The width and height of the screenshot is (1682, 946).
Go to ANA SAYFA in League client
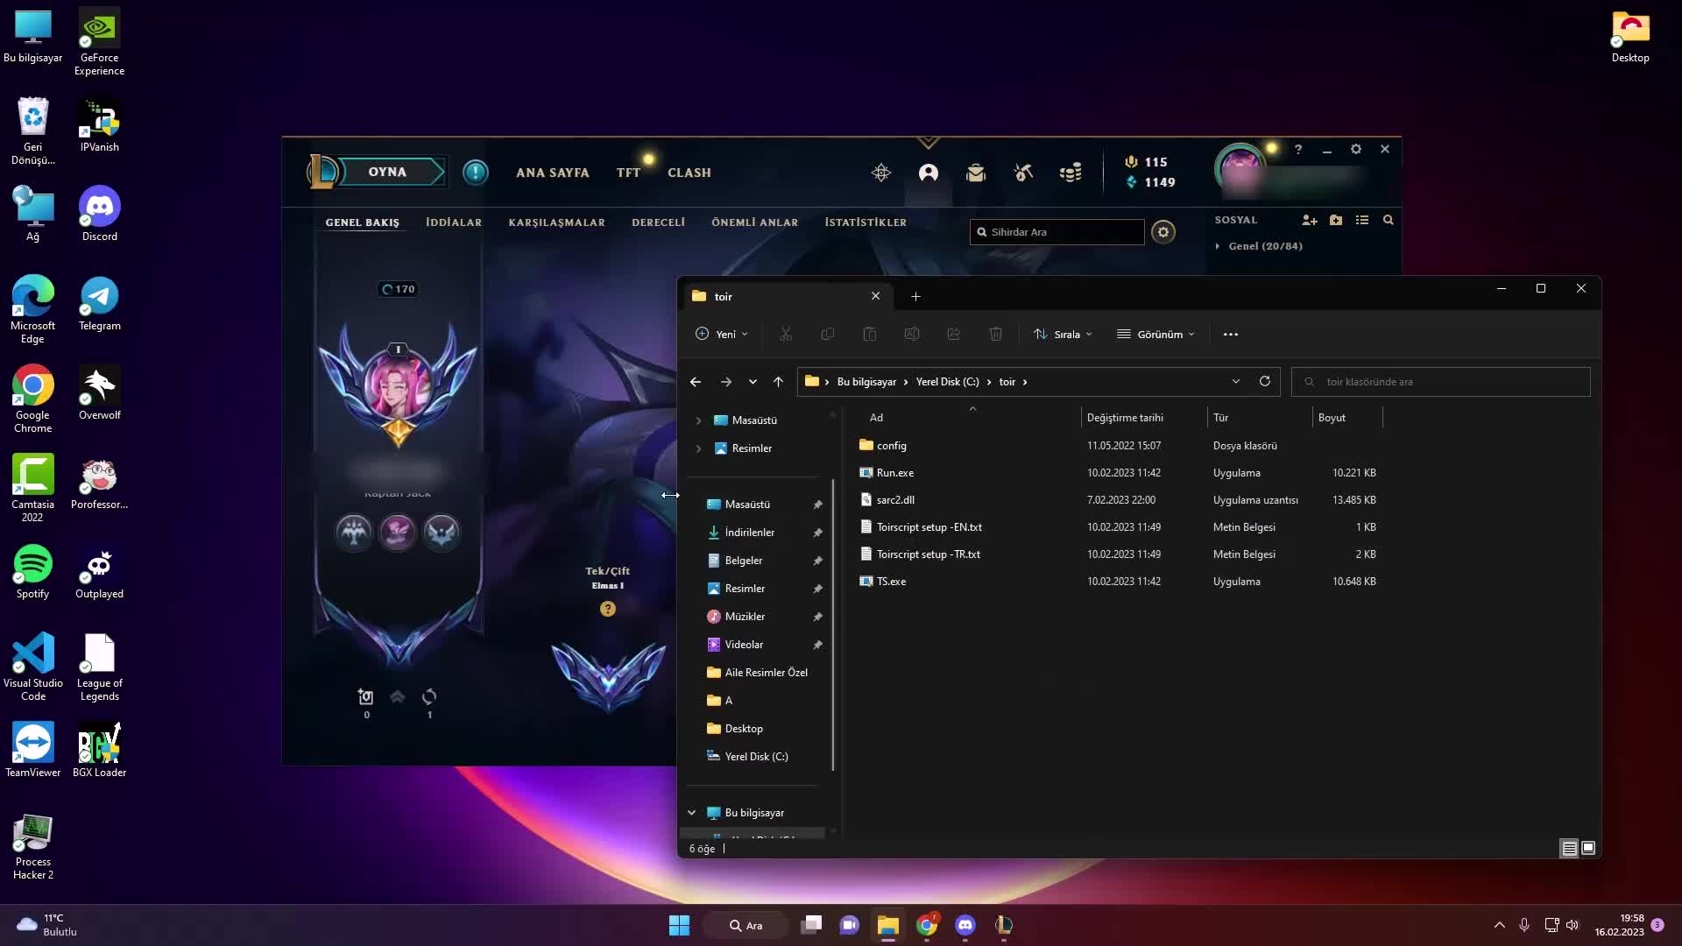(x=553, y=173)
